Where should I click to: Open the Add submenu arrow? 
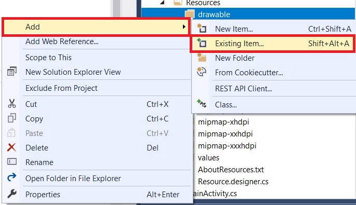click(x=184, y=27)
